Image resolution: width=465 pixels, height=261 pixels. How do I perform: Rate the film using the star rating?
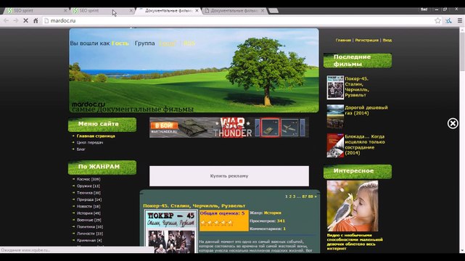pyautogui.click(x=217, y=223)
